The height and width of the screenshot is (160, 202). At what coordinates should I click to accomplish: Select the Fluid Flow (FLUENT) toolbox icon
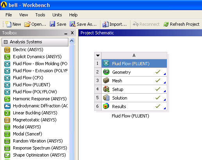click(7, 85)
